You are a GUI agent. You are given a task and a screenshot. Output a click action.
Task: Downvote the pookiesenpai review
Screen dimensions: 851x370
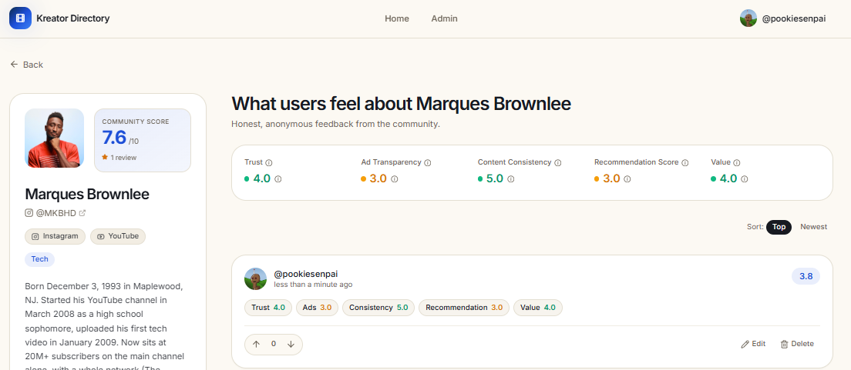(291, 344)
